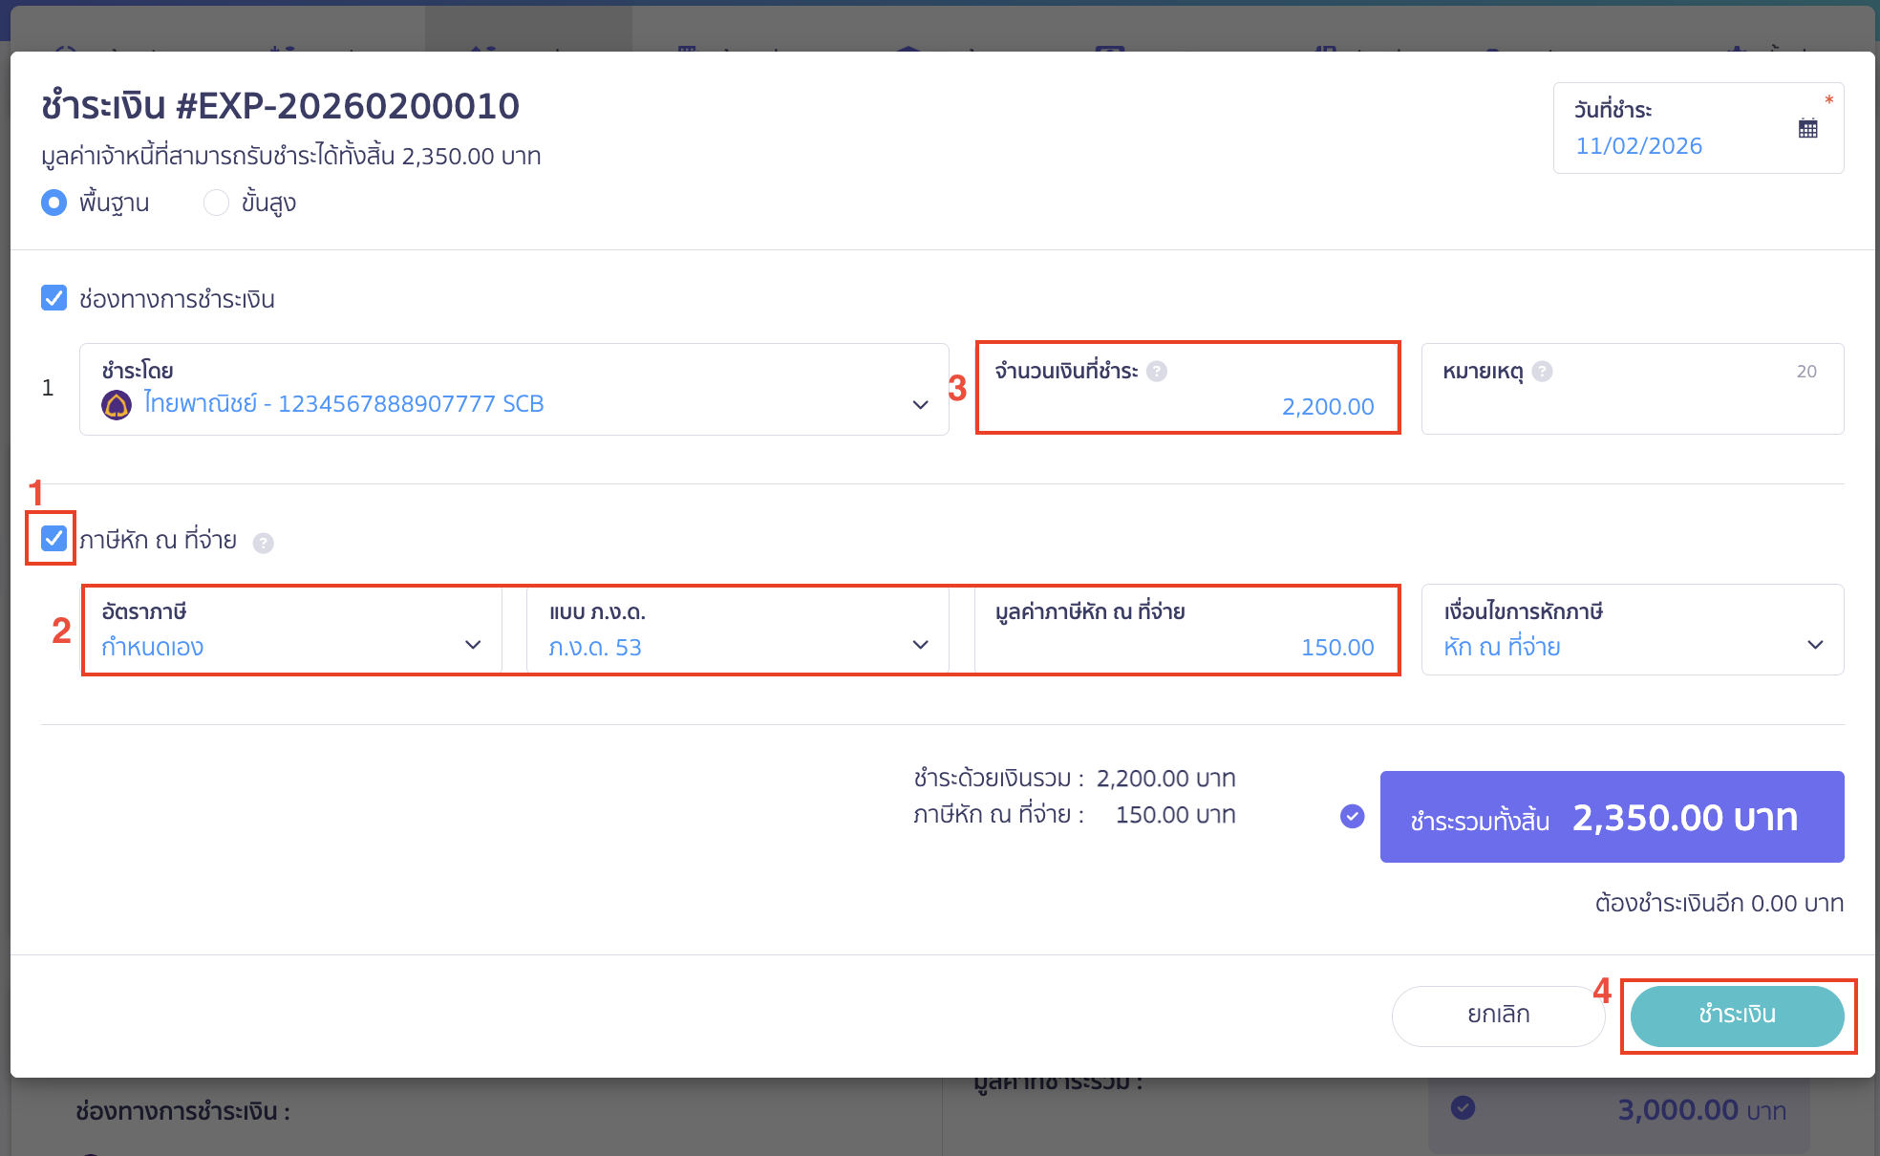This screenshot has width=1880, height=1156.
Task: Select the พื้นฐาน radio option
Action: [x=54, y=203]
